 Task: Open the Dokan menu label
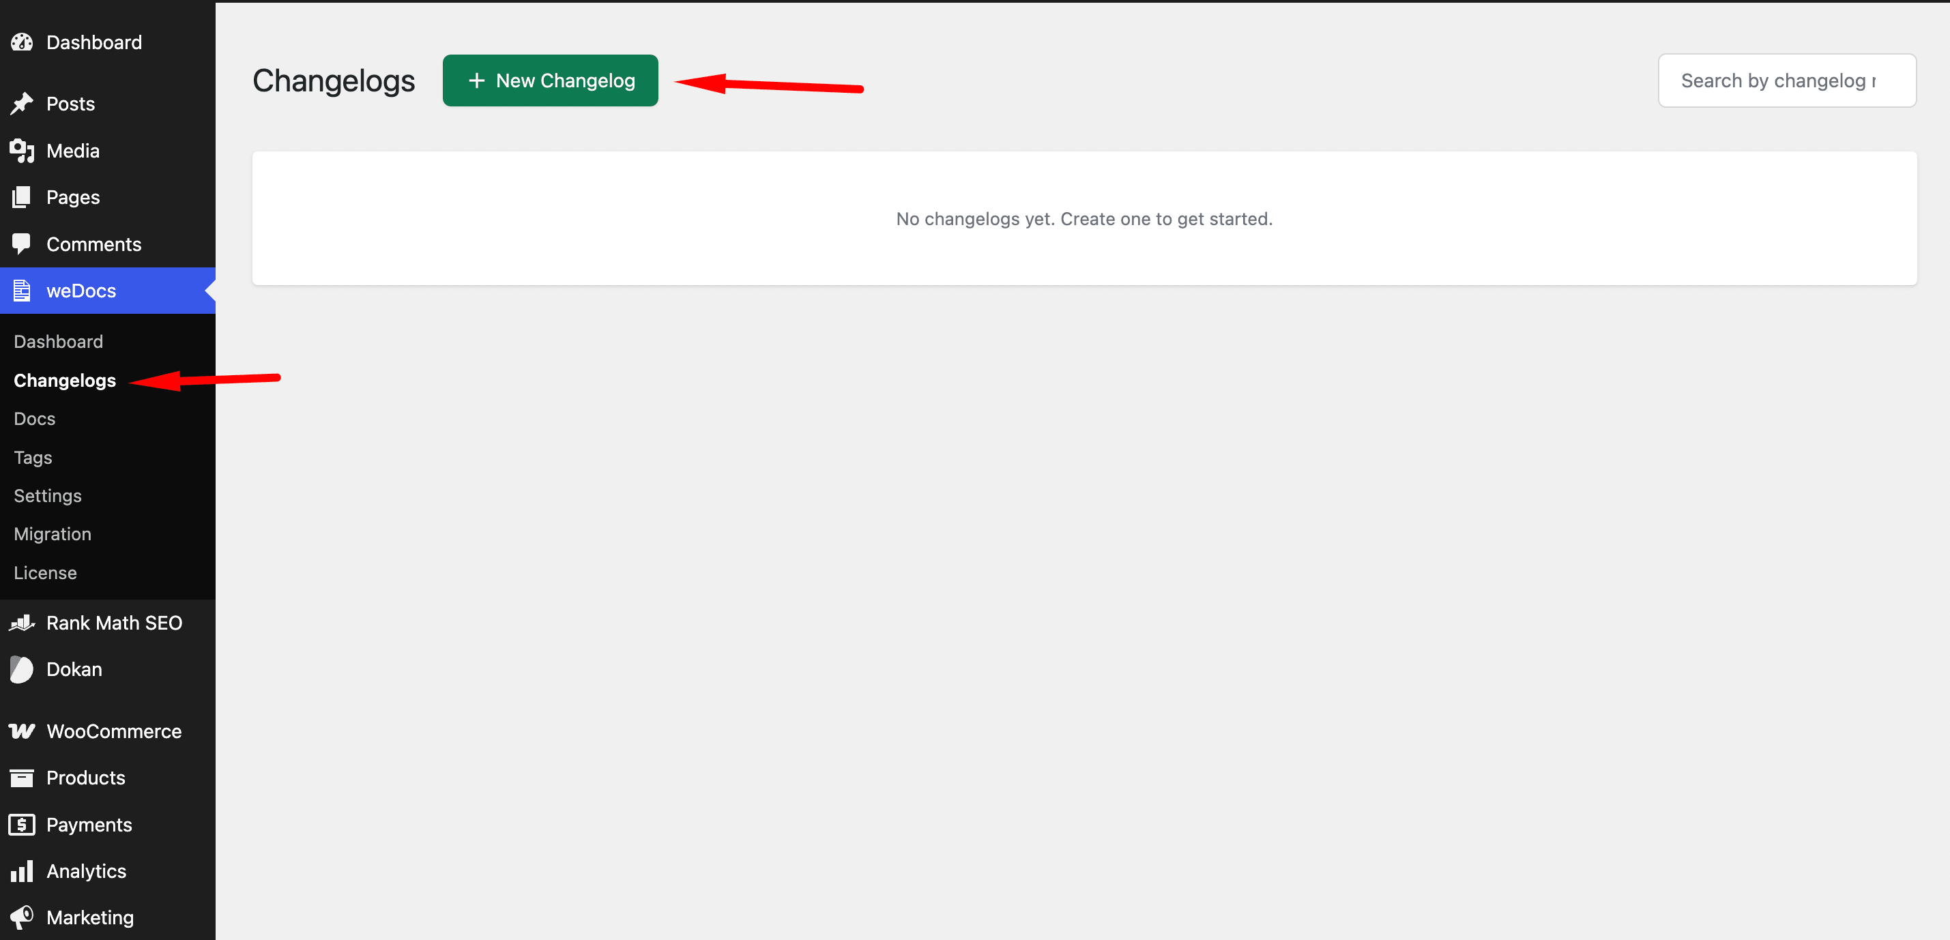(74, 670)
